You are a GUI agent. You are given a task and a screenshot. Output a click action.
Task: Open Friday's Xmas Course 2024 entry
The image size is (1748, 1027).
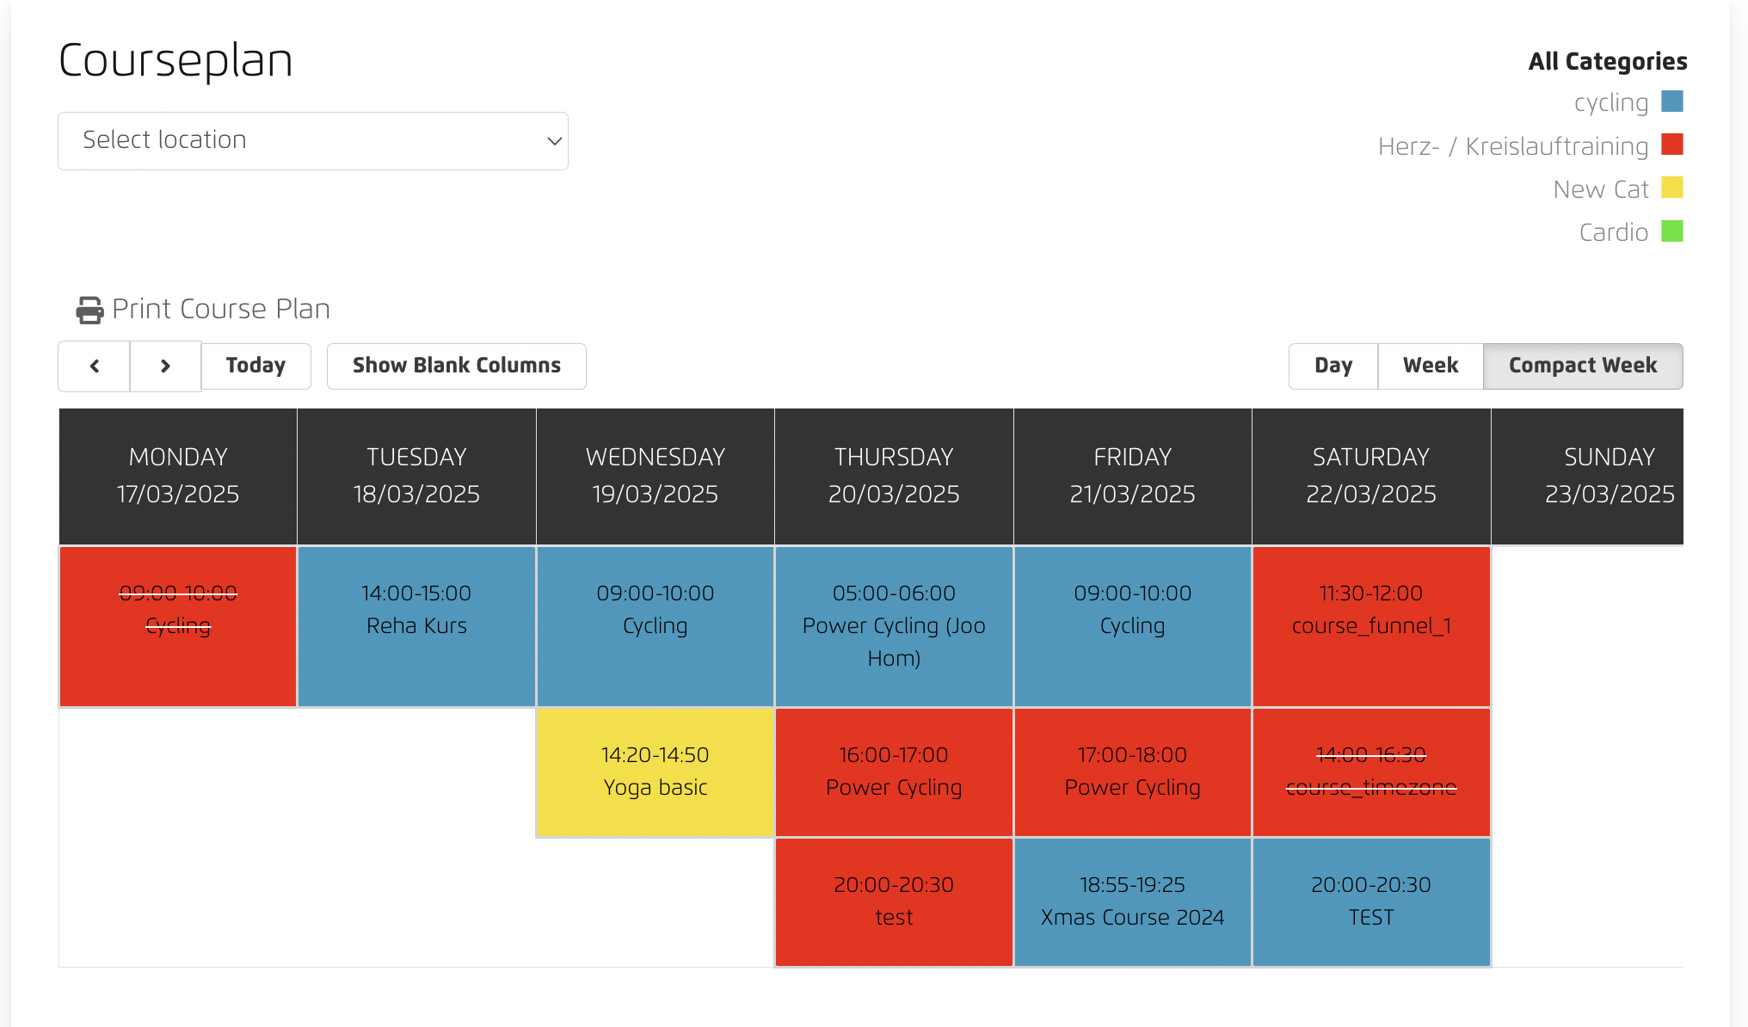pyautogui.click(x=1132, y=901)
